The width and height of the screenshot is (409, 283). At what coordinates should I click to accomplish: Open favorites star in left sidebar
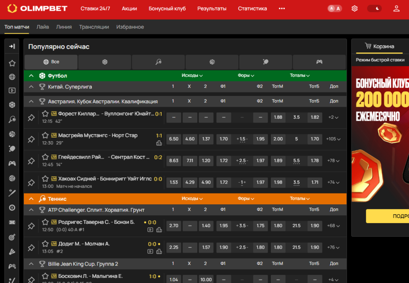[x=12, y=63]
